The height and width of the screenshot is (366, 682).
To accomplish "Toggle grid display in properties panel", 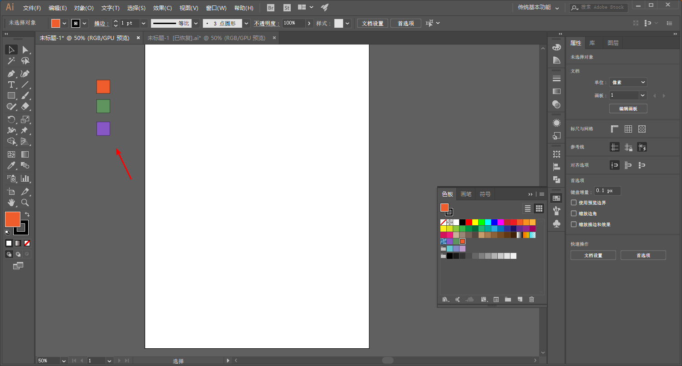I will (628, 129).
